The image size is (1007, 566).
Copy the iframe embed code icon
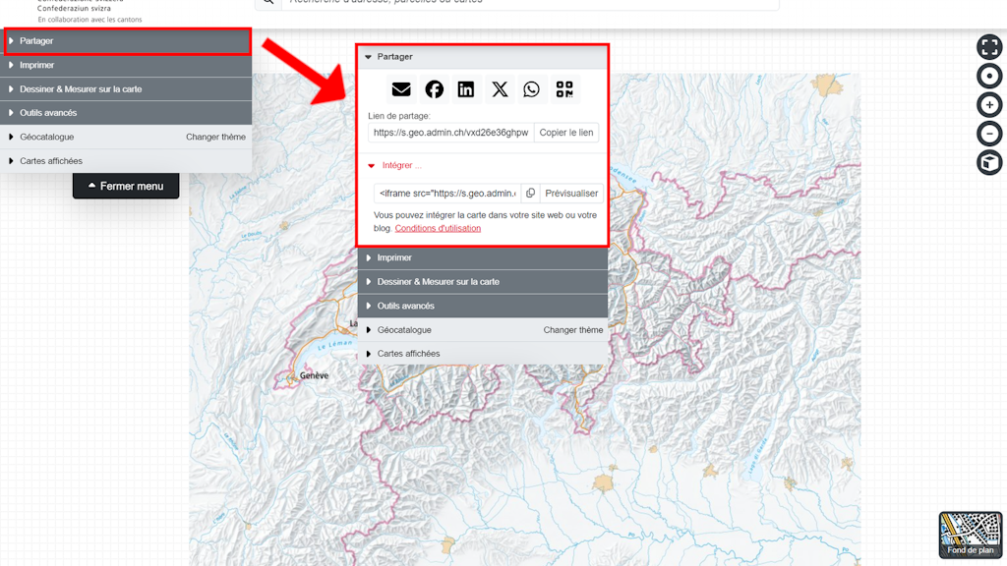pos(530,194)
